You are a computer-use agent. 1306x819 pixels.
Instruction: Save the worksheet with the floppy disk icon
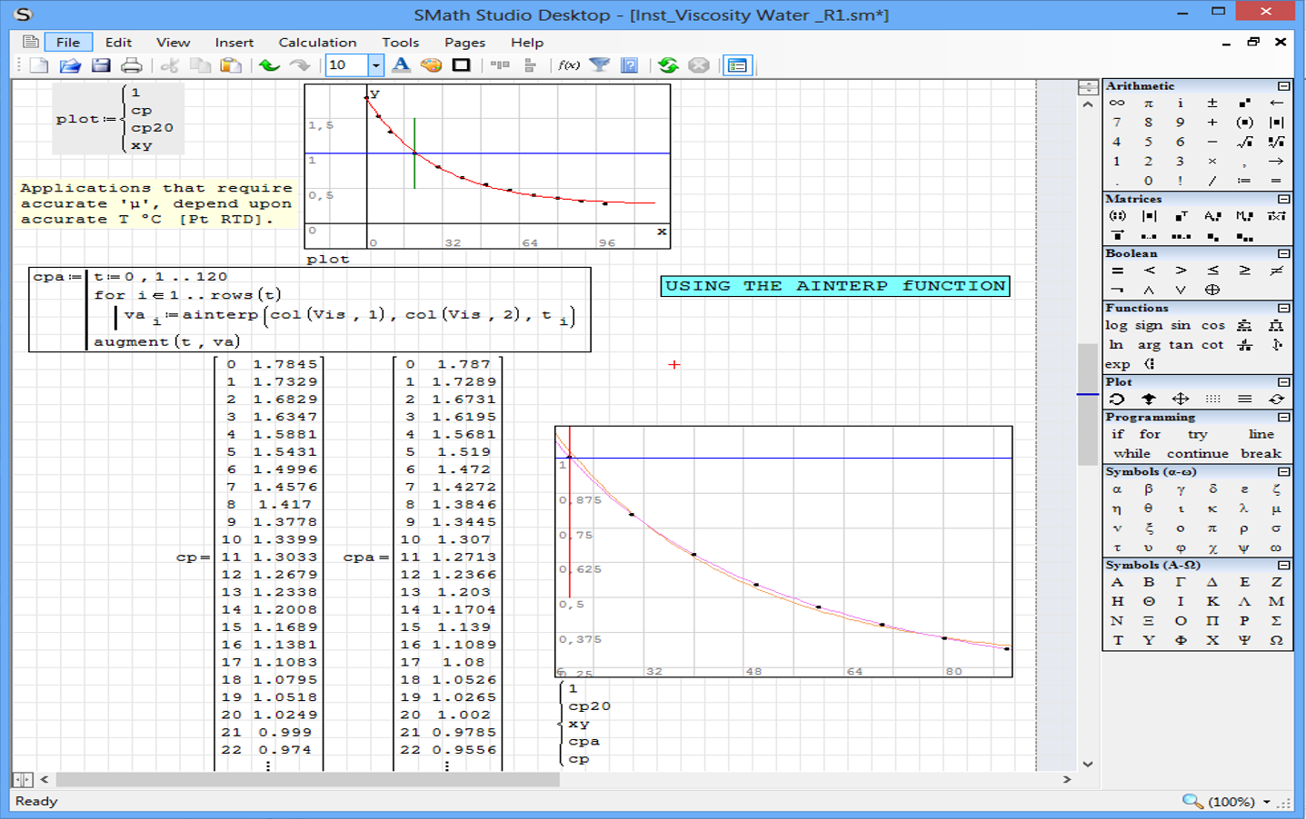click(x=101, y=65)
